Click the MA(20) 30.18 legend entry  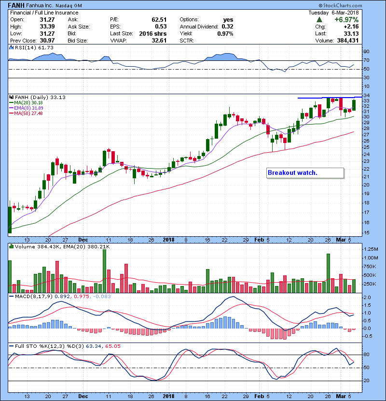(26, 102)
